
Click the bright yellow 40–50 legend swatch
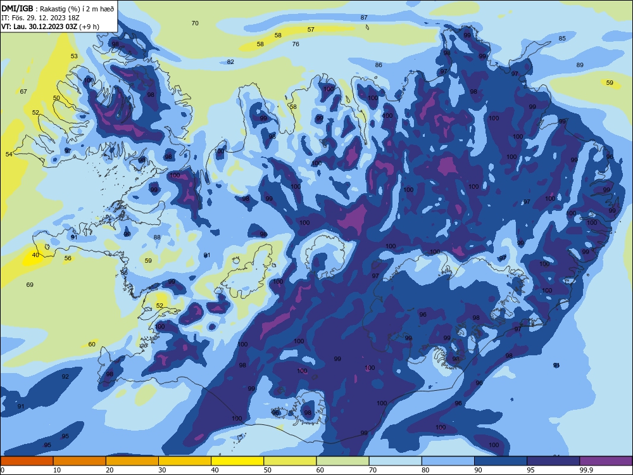pos(237,461)
